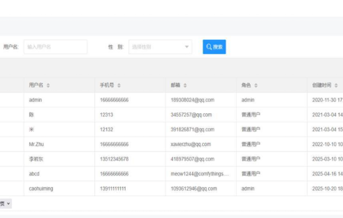Focus the 输入用户名 username input field

55,47
